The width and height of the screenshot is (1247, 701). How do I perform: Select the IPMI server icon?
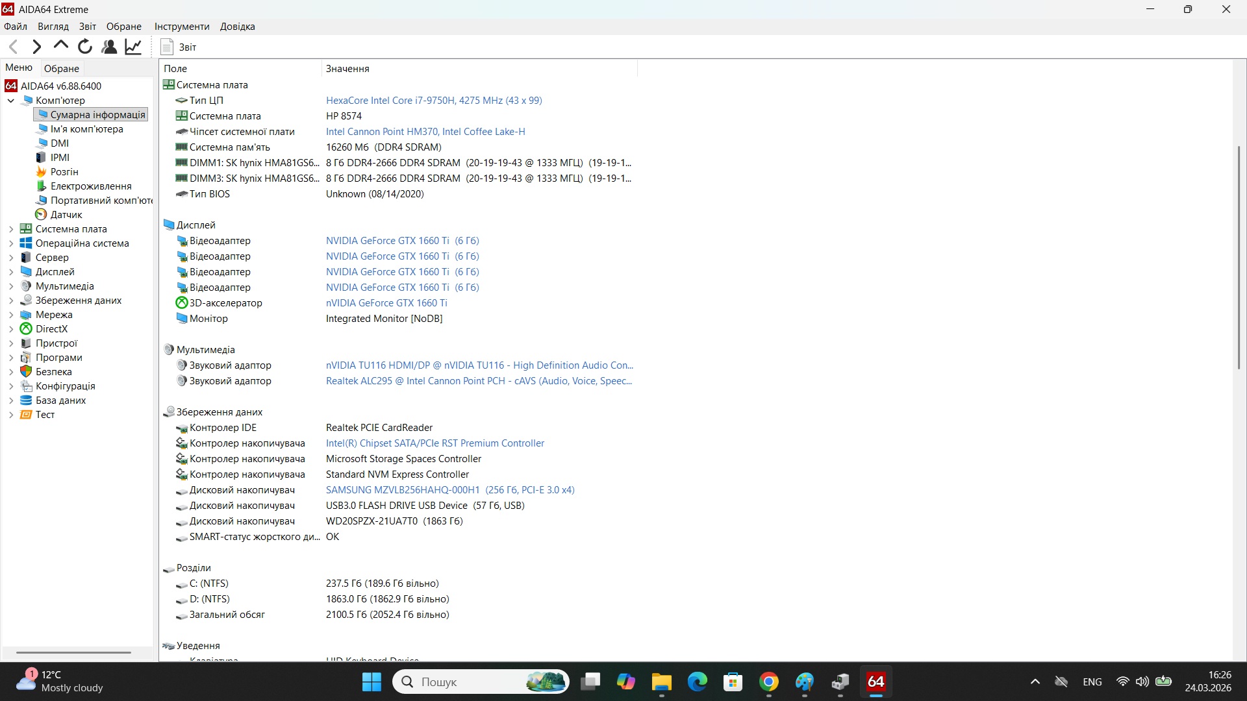click(x=58, y=157)
